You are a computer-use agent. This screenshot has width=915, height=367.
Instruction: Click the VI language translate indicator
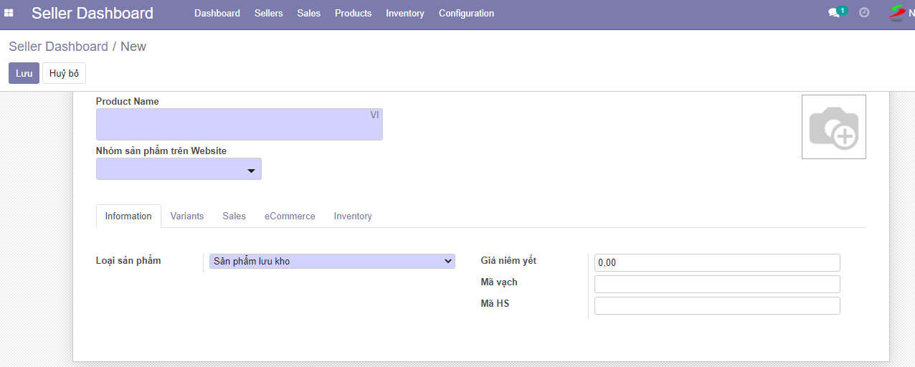(374, 115)
